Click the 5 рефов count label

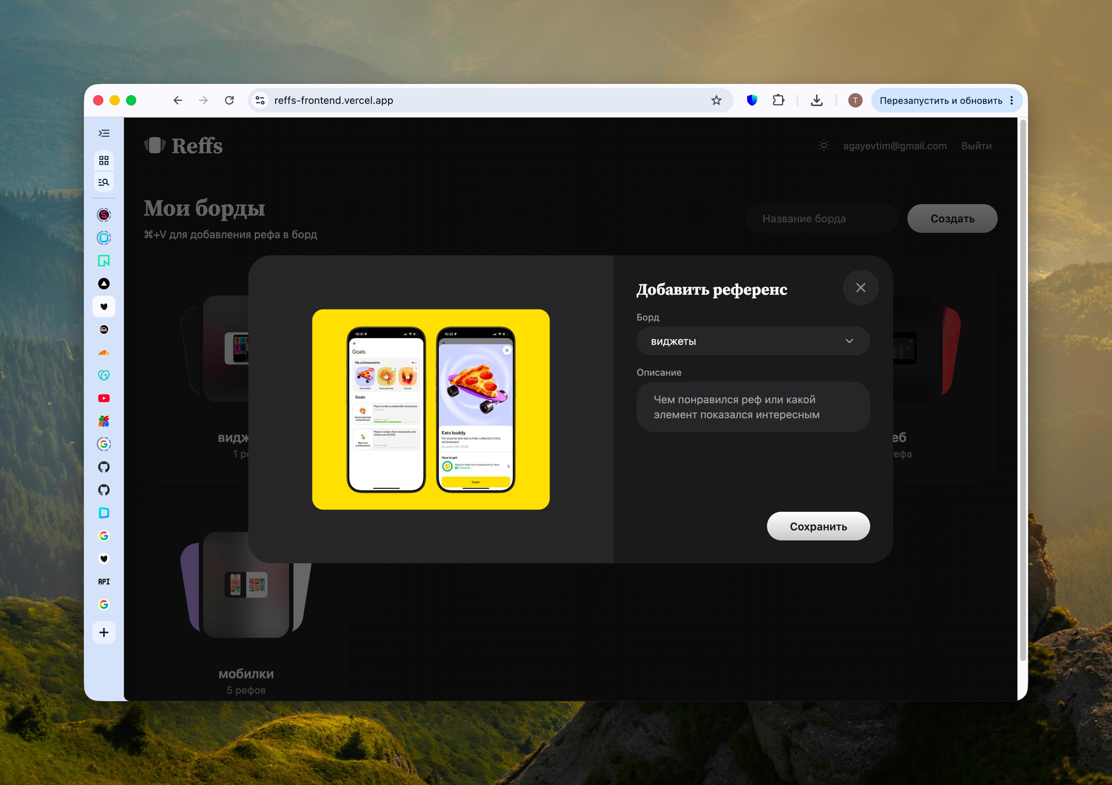[x=246, y=690]
